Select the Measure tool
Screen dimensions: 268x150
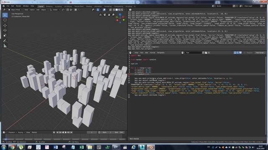(5, 45)
